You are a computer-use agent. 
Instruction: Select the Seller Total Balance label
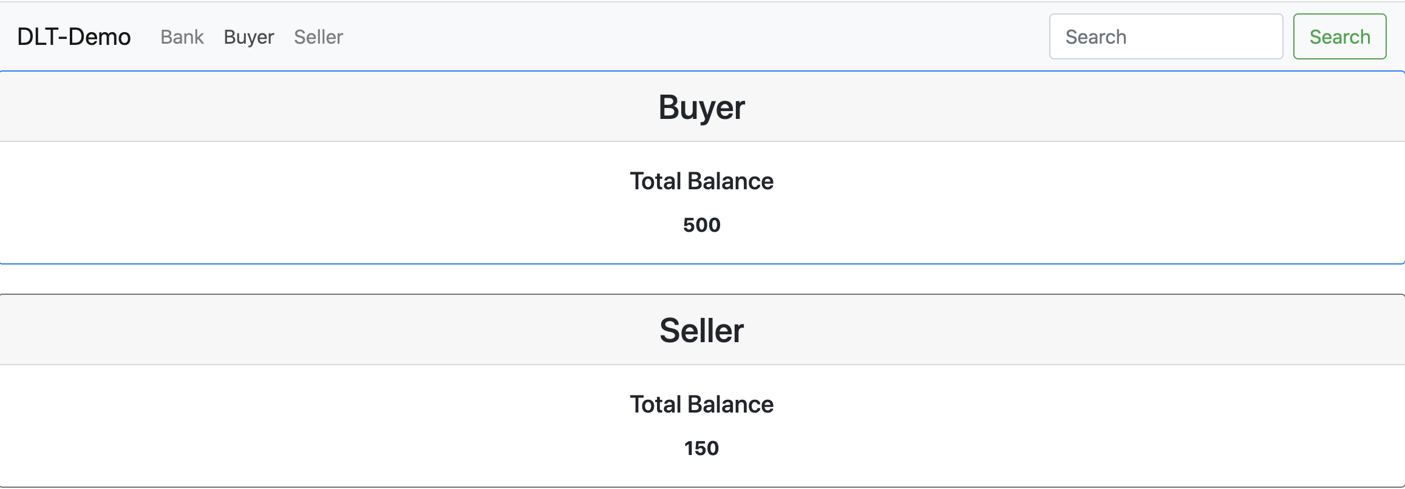coord(702,404)
